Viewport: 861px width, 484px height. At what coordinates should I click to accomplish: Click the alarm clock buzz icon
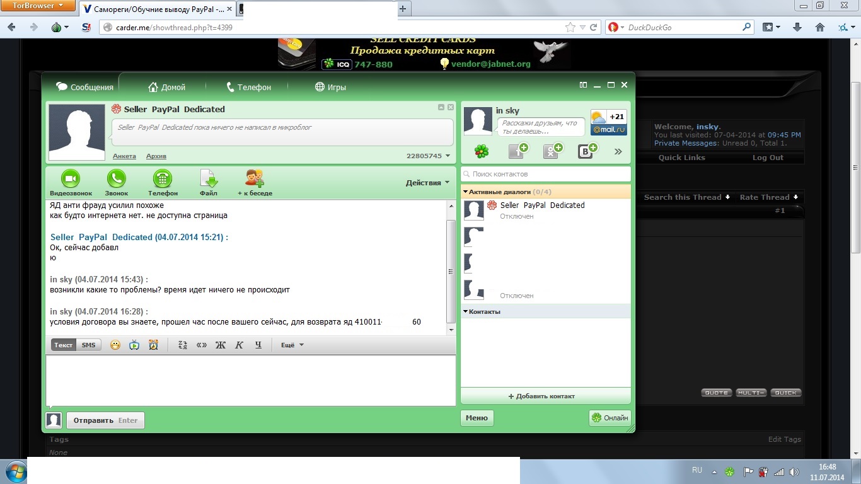pyautogui.click(x=153, y=345)
